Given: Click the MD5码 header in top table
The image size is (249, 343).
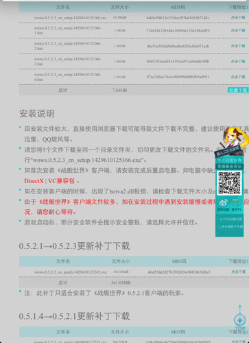Looking at the screenshot, I should (x=178, y=7).
